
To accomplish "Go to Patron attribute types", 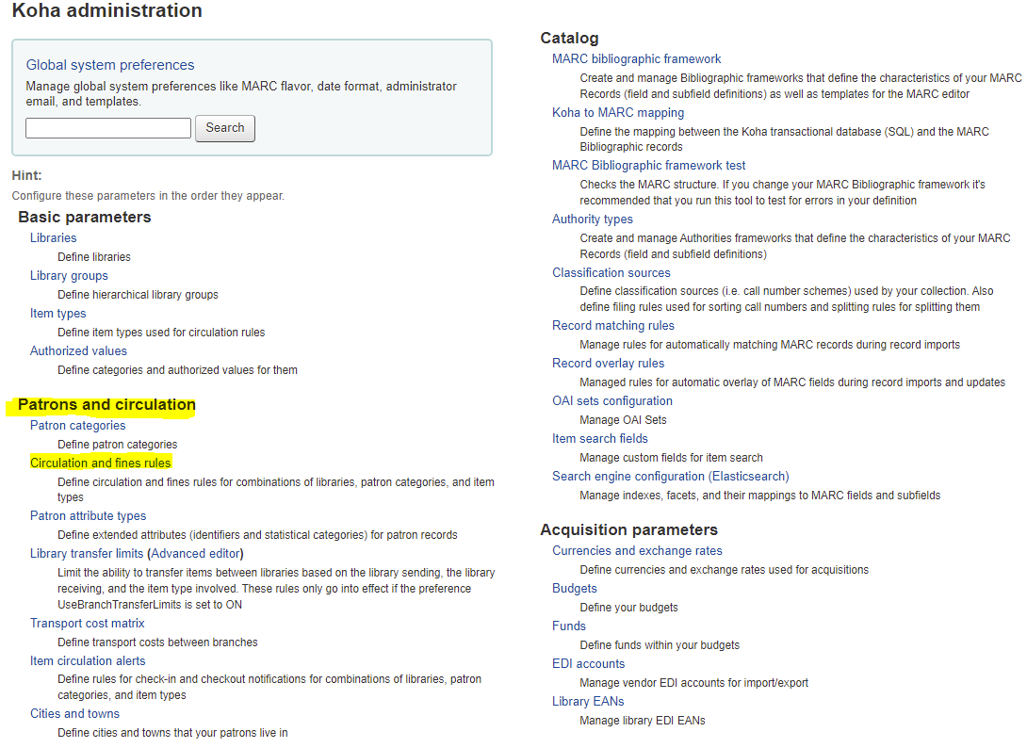I will [x=88, y=516].
